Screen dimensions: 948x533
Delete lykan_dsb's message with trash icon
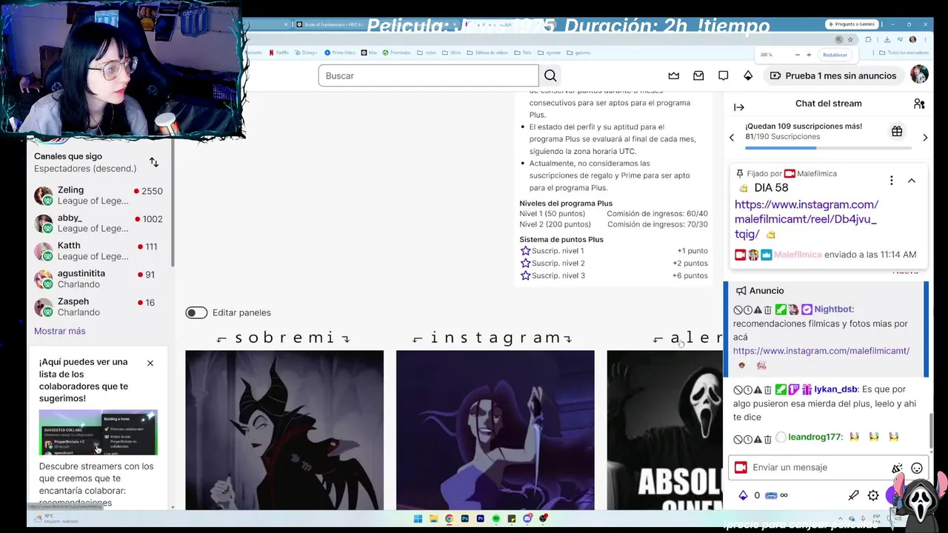pos(767,390)
